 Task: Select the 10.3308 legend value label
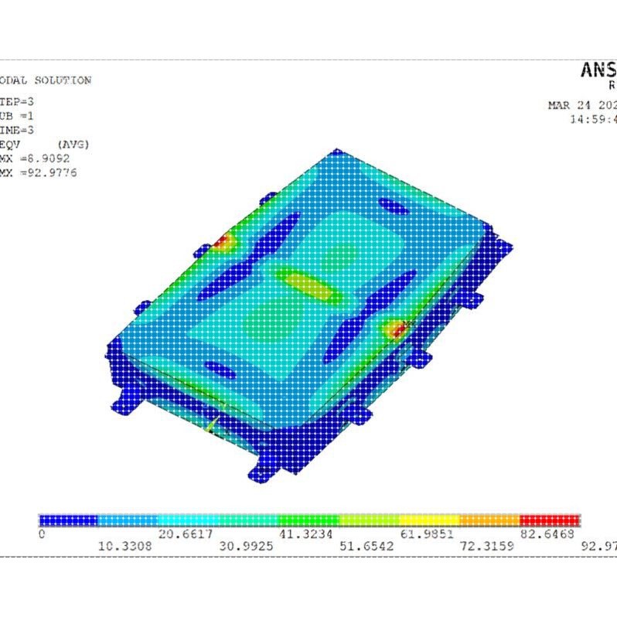124,546
